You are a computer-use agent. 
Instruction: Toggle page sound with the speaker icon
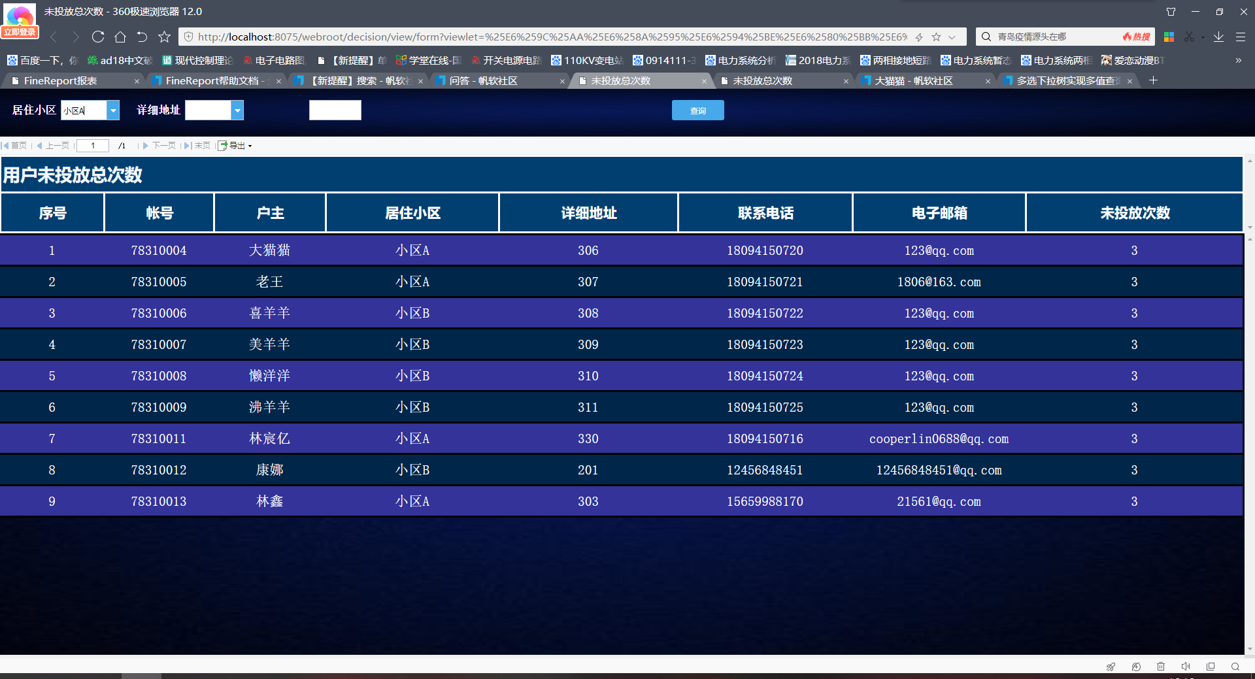pos(1186,667)
